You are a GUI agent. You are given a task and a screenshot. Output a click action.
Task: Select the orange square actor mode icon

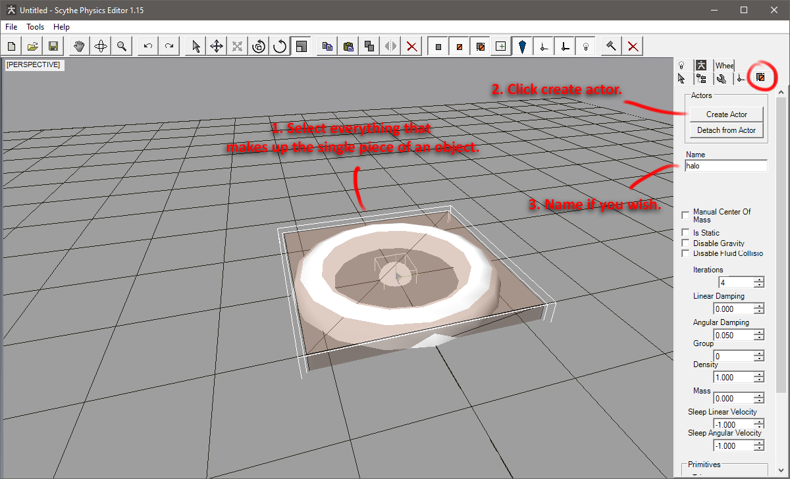pos(459,46)
